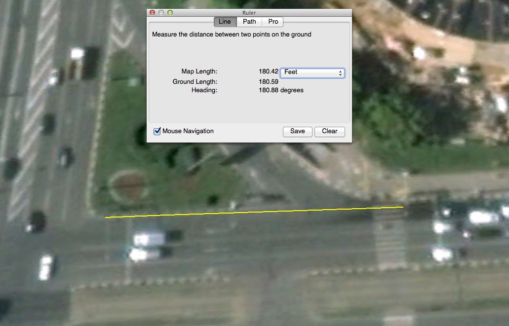Viewport: 509px width, 326px height.
Task: Open the Feet units dropdown
Action: pyautogui.click(x=312, y=72)
